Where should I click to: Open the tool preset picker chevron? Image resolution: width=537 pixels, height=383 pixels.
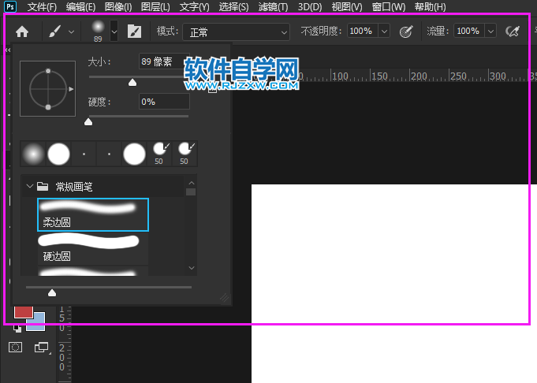[71, 32]
